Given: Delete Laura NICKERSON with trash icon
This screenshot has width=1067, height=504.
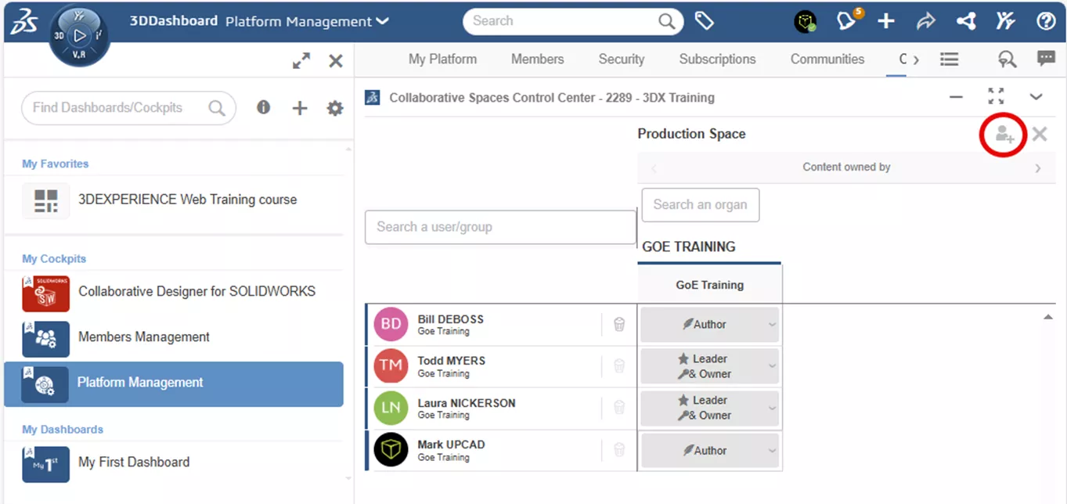Looking at the screenshot, I should [619, 407].
